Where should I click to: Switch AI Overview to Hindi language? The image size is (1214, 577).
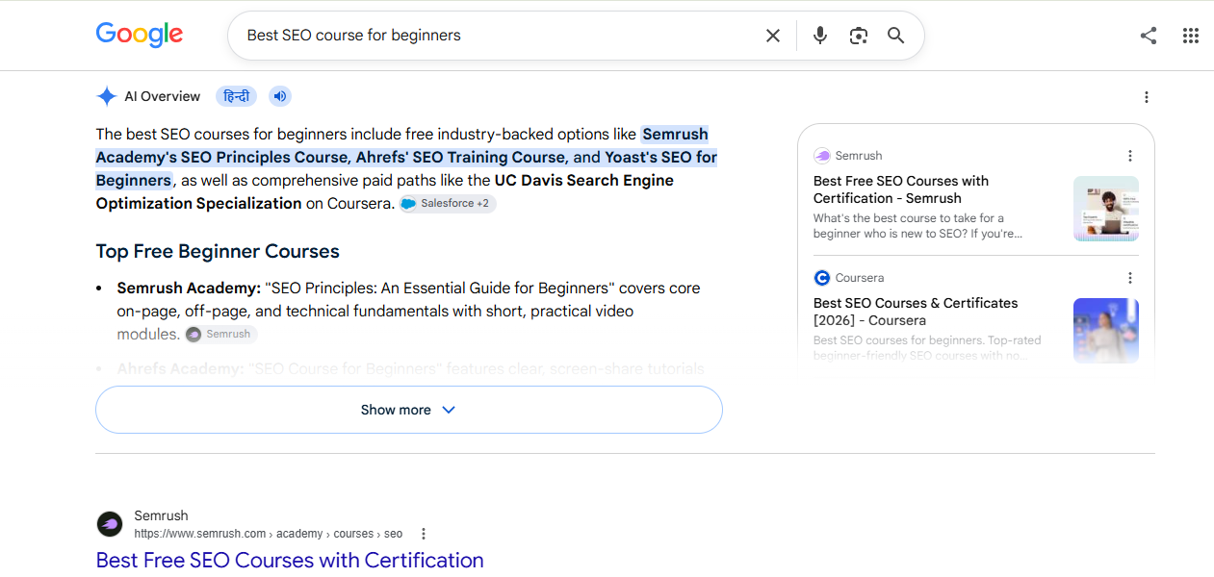coord(236,96)
